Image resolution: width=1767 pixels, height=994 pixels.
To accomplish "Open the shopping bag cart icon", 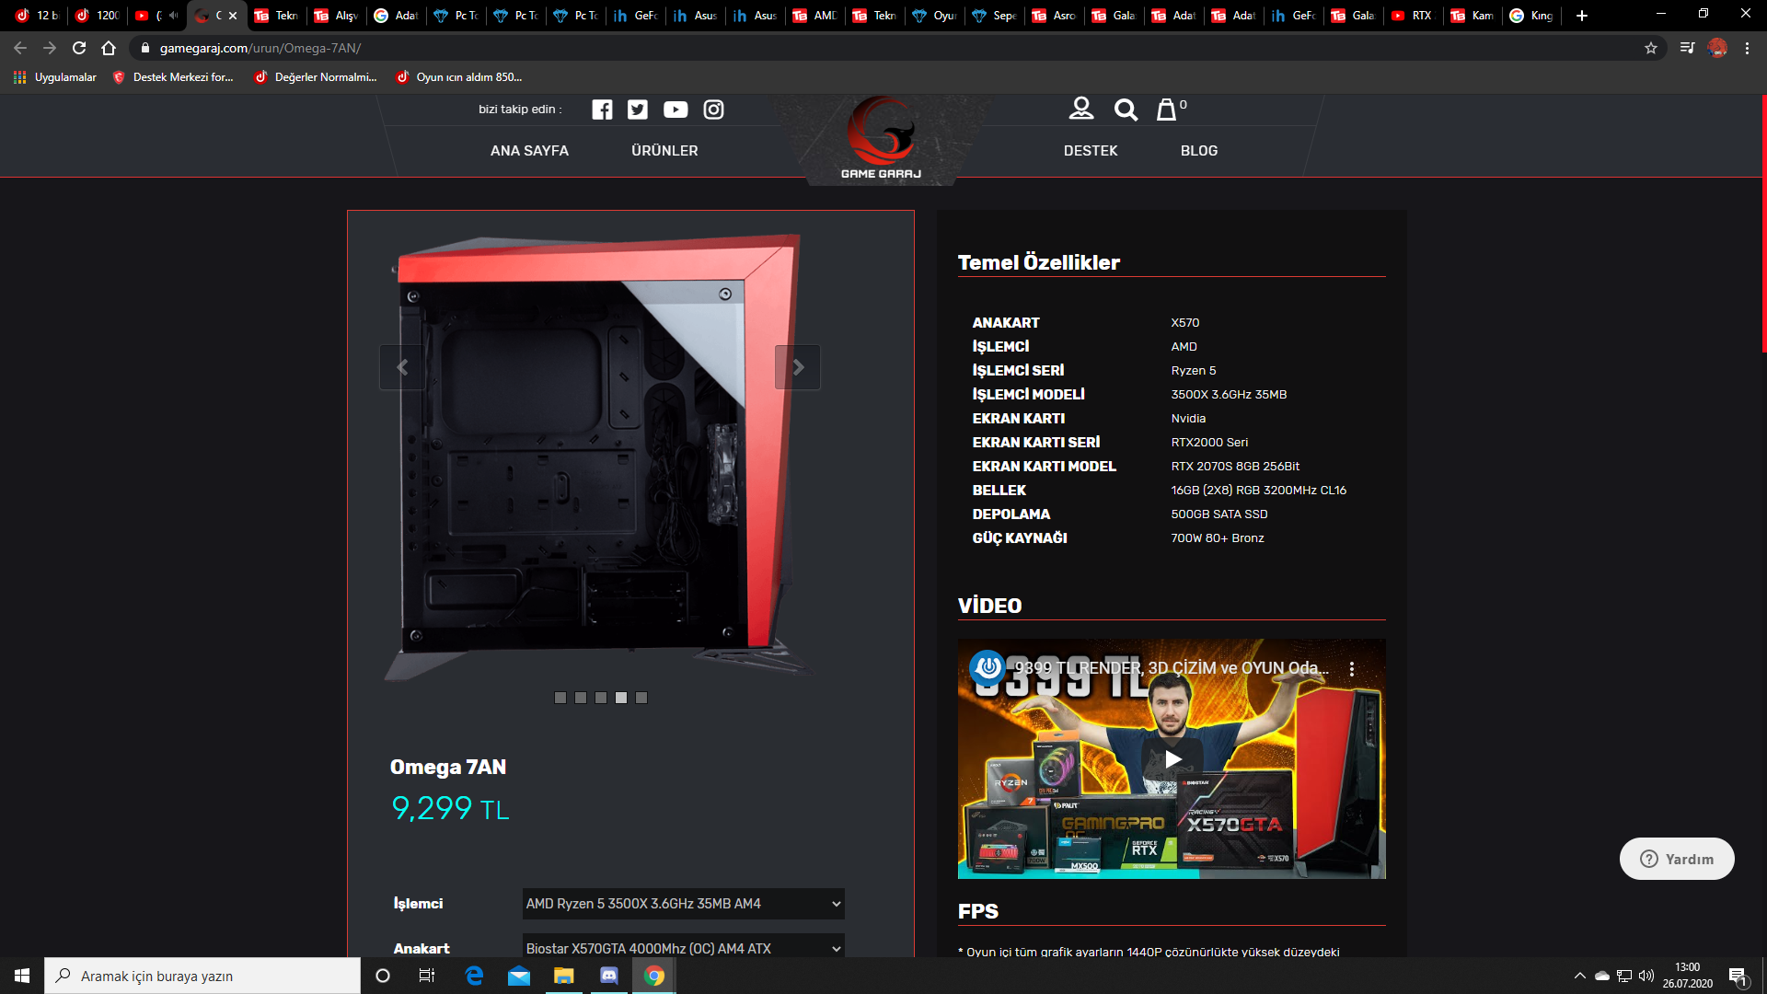I will point(1167,110).
